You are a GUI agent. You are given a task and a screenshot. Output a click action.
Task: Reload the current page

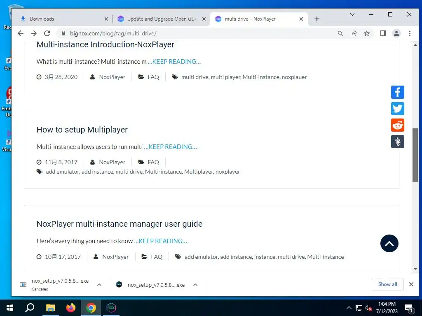pos(47,33)
